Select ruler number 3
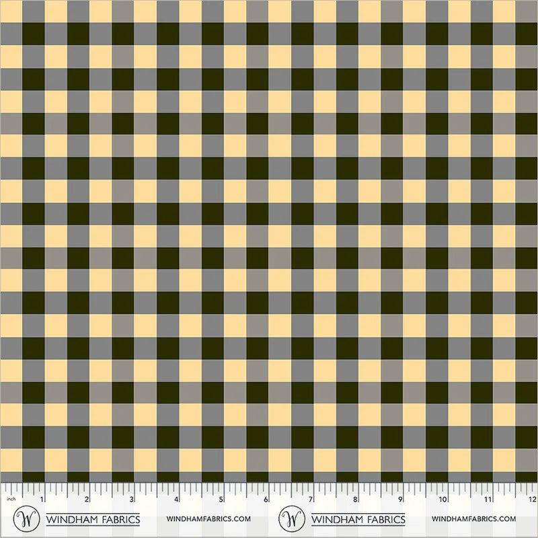Screen dimensions: 538x538 click(x=131, y=499)
